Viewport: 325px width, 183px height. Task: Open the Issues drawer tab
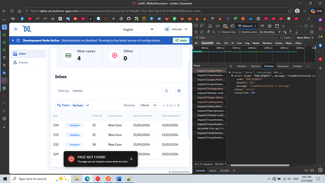(212, 171)
